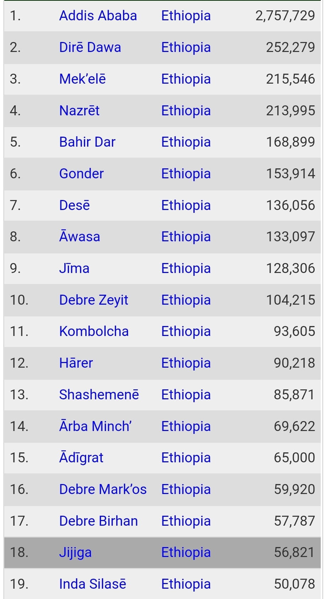This screenshot has height=599, width=325.
Task: Open the Ādīgrat city link
Action: (81, 458)
